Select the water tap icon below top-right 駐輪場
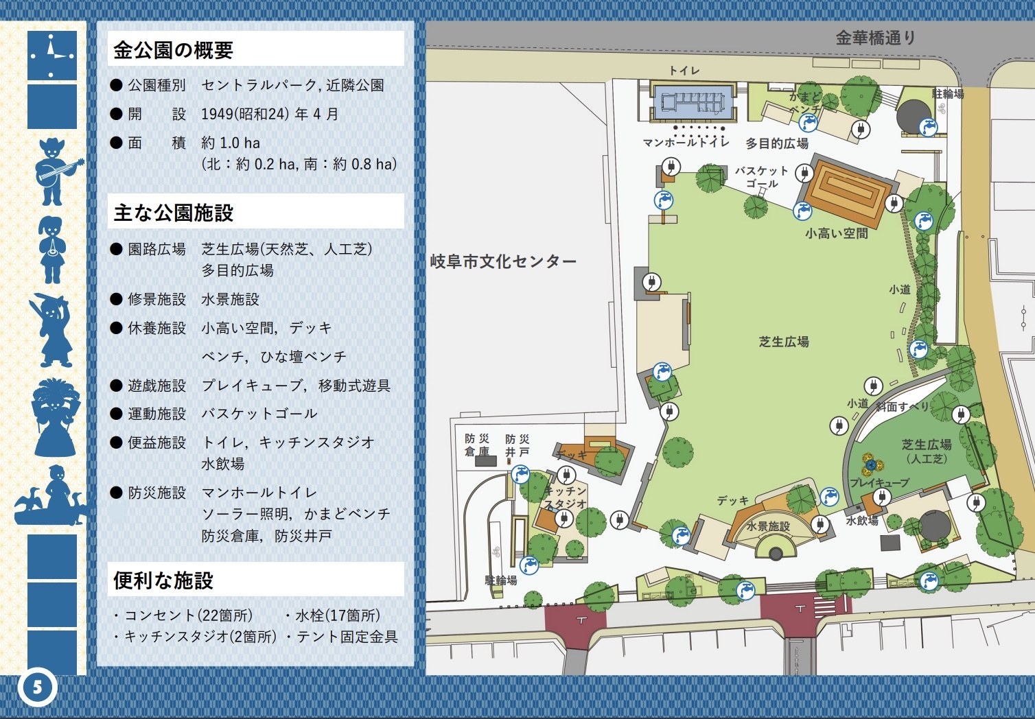This screenshot has width=1035, height=719. point(928,128)
